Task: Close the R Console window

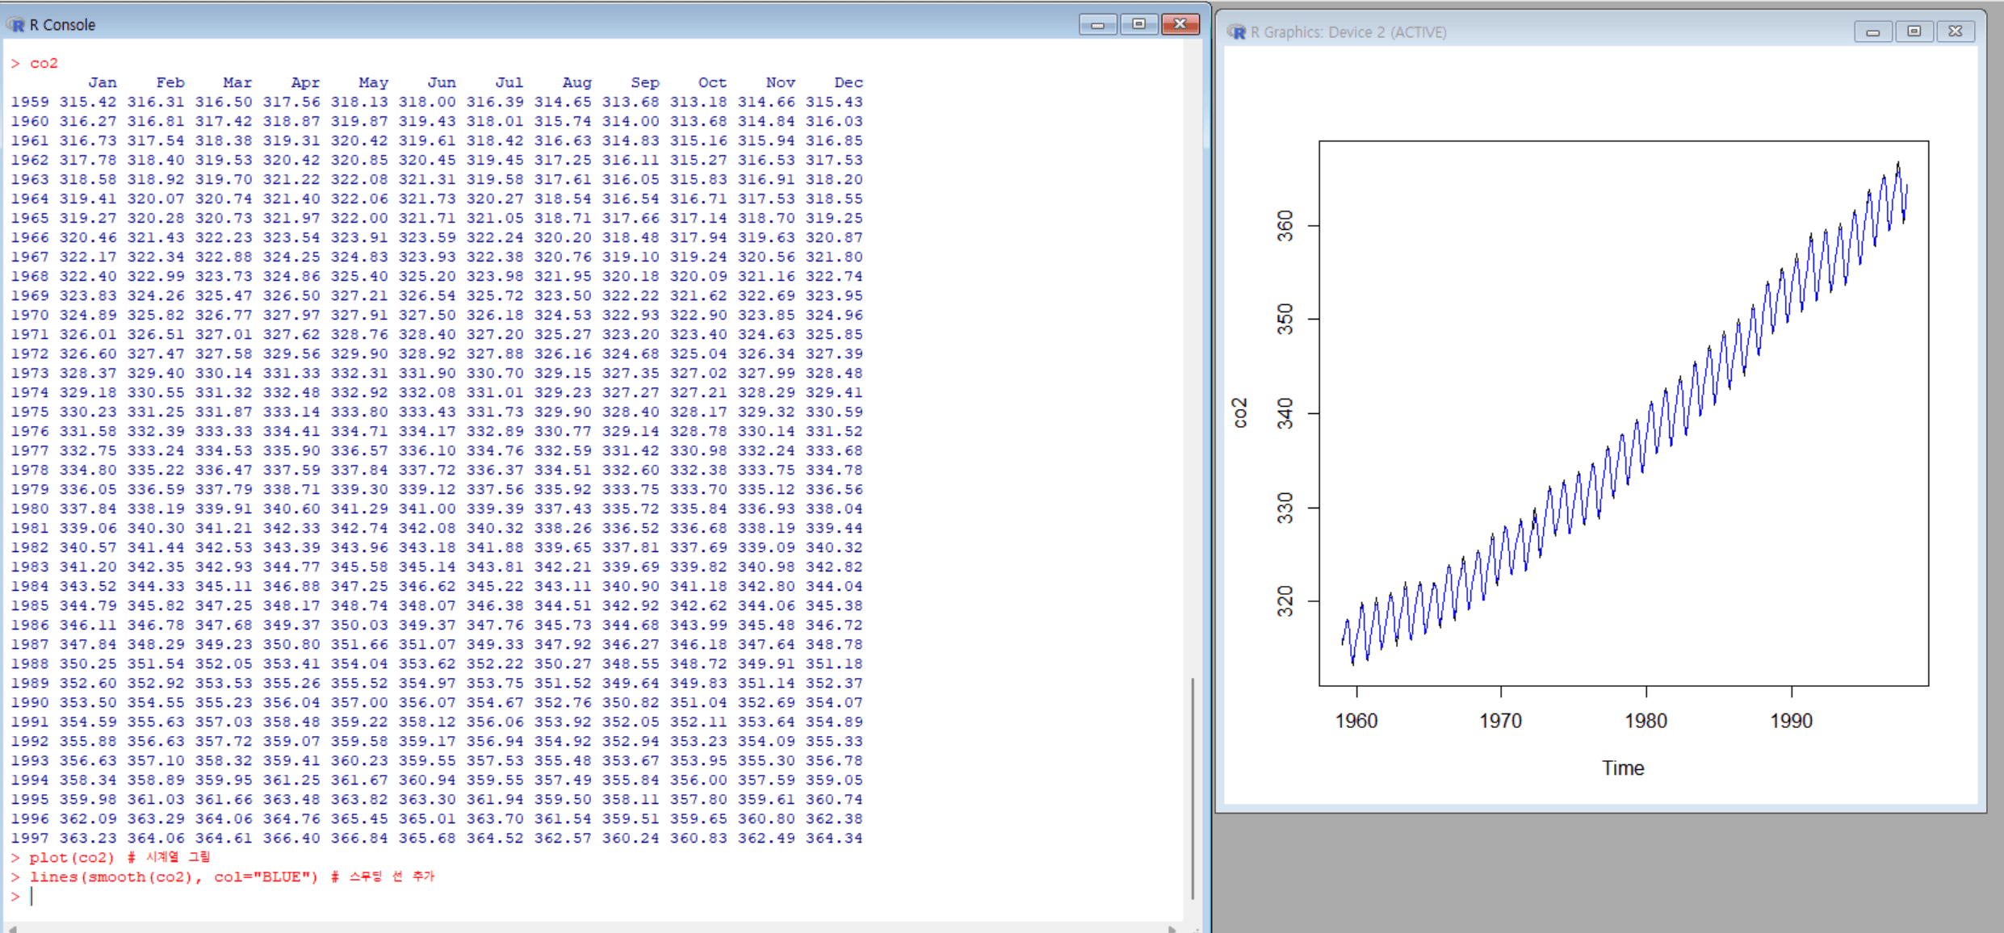Action: 1180,25
